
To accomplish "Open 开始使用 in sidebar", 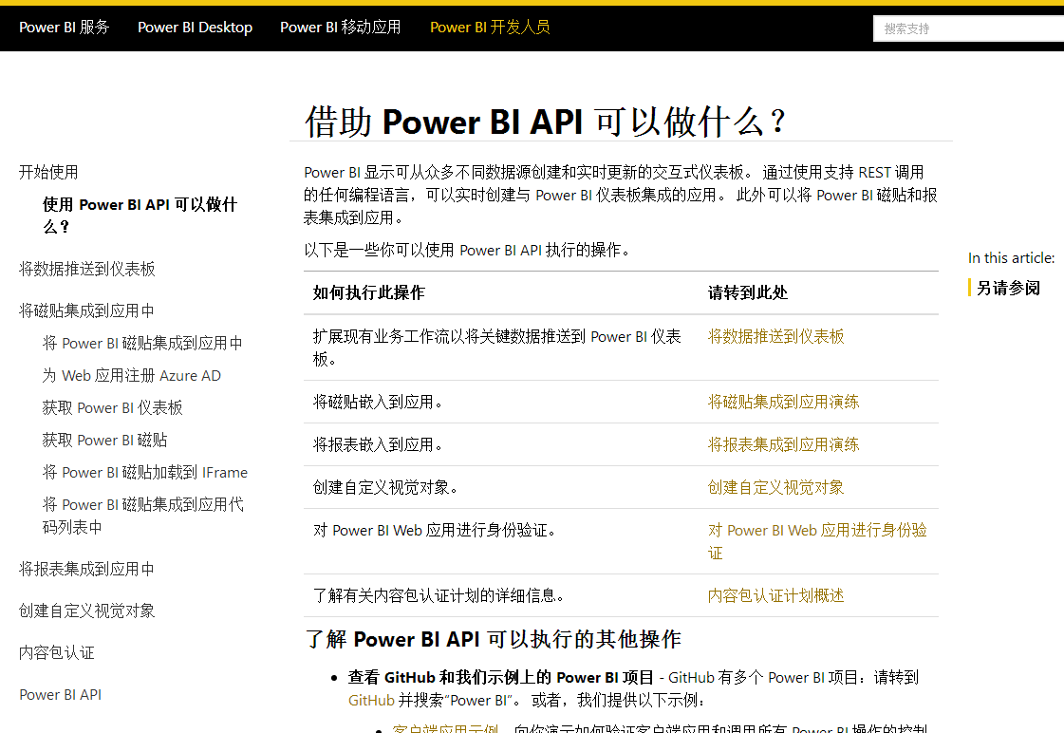I will coord(48,172).
